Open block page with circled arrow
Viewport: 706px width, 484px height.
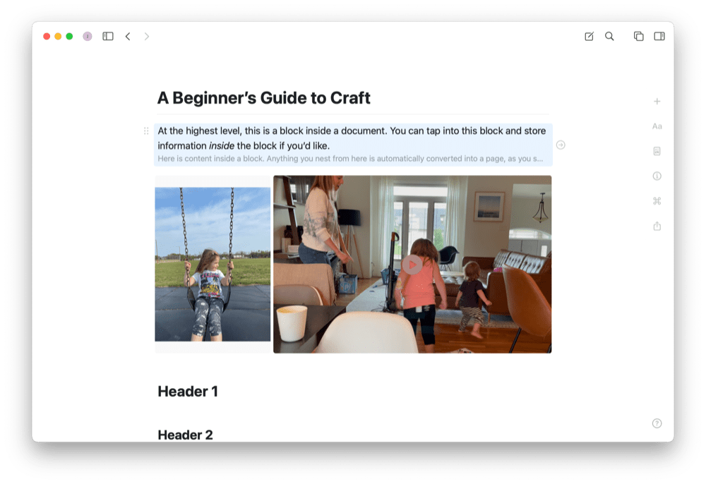point(561,145)
